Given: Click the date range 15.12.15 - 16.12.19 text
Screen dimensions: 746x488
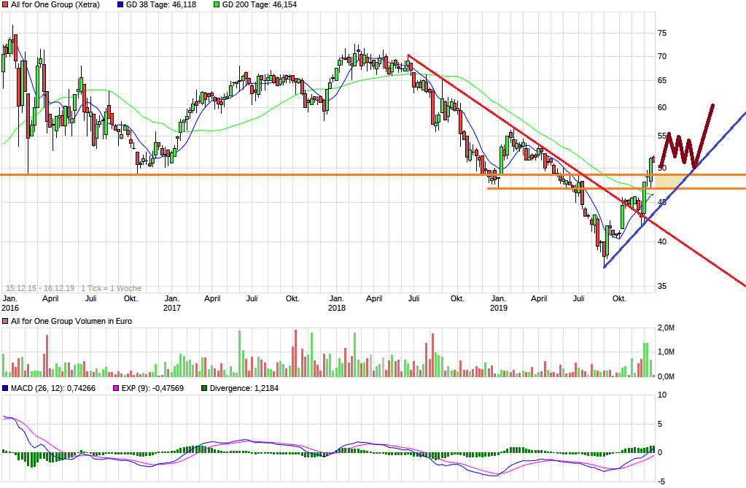Looking at the screenshot, I should tap(40, 288).
